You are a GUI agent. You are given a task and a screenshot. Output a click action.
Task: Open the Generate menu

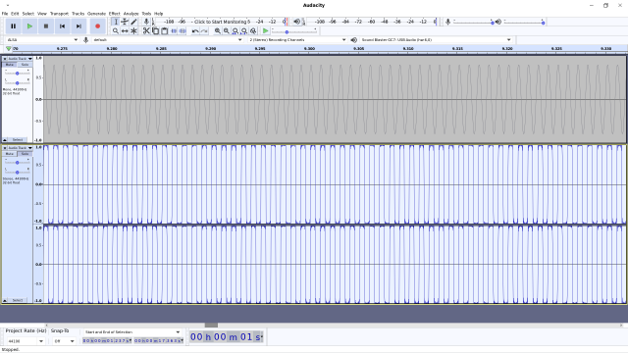pyautogui.click(x=96, y=13)
